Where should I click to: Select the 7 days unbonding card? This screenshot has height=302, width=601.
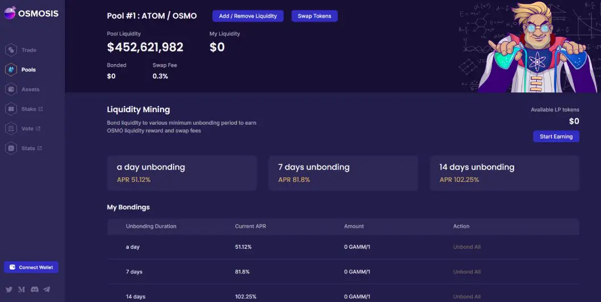coord(343,173)
